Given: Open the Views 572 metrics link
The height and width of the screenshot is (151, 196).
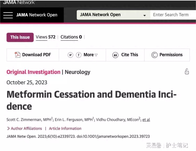Looking at the screenshot, I should (45, 37).
